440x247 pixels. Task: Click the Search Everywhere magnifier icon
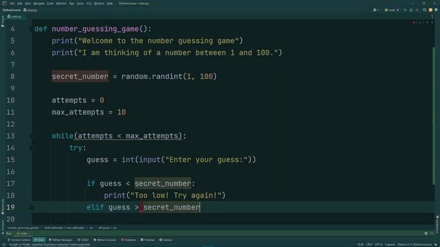(x=425, y=10)
